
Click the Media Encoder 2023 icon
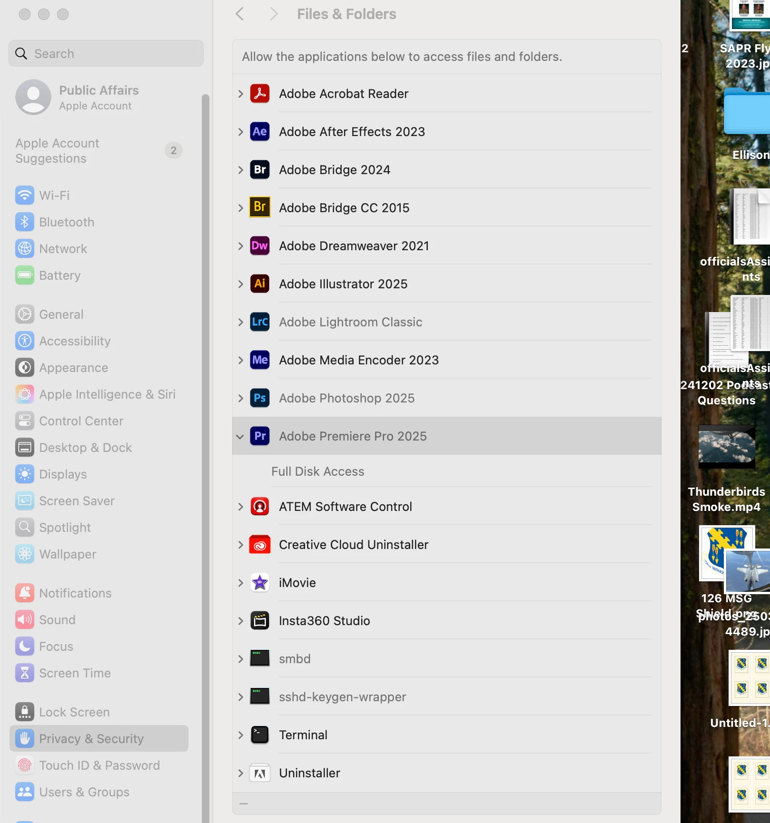click(x=260, y=360)
